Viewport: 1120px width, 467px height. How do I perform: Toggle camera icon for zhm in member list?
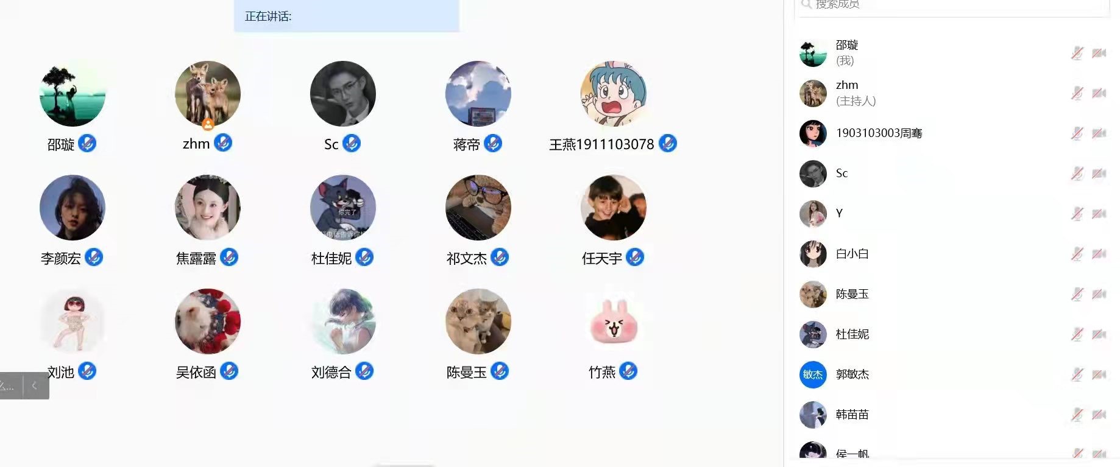pos(1099,93)
